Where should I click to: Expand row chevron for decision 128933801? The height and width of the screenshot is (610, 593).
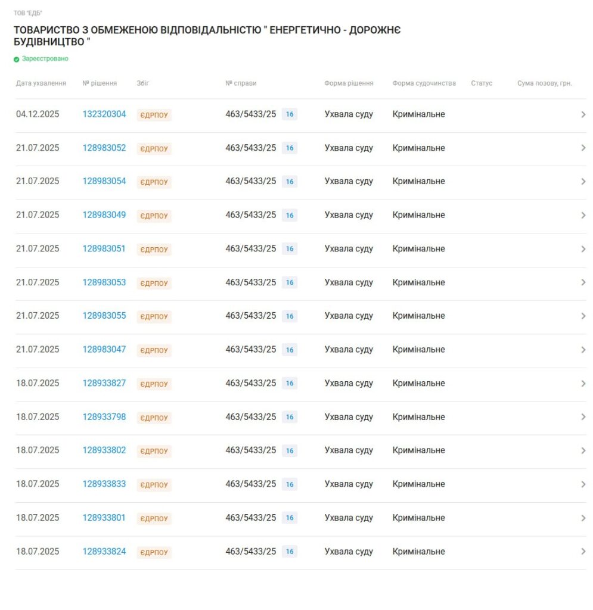[x=583, y=518]
